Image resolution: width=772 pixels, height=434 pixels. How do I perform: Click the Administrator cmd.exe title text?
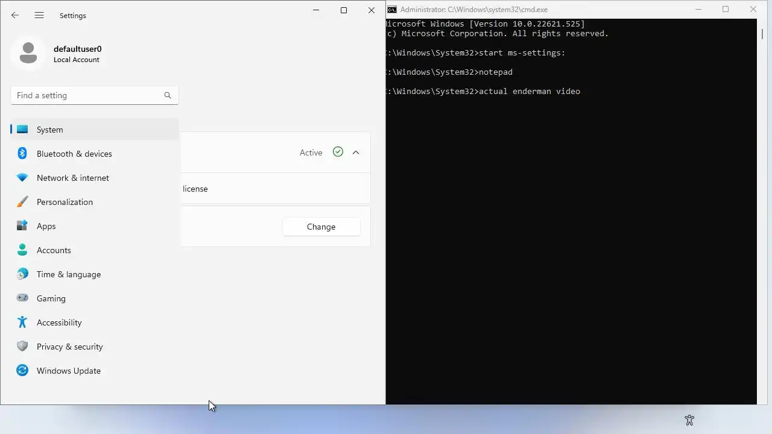click(x=474, y=10)
